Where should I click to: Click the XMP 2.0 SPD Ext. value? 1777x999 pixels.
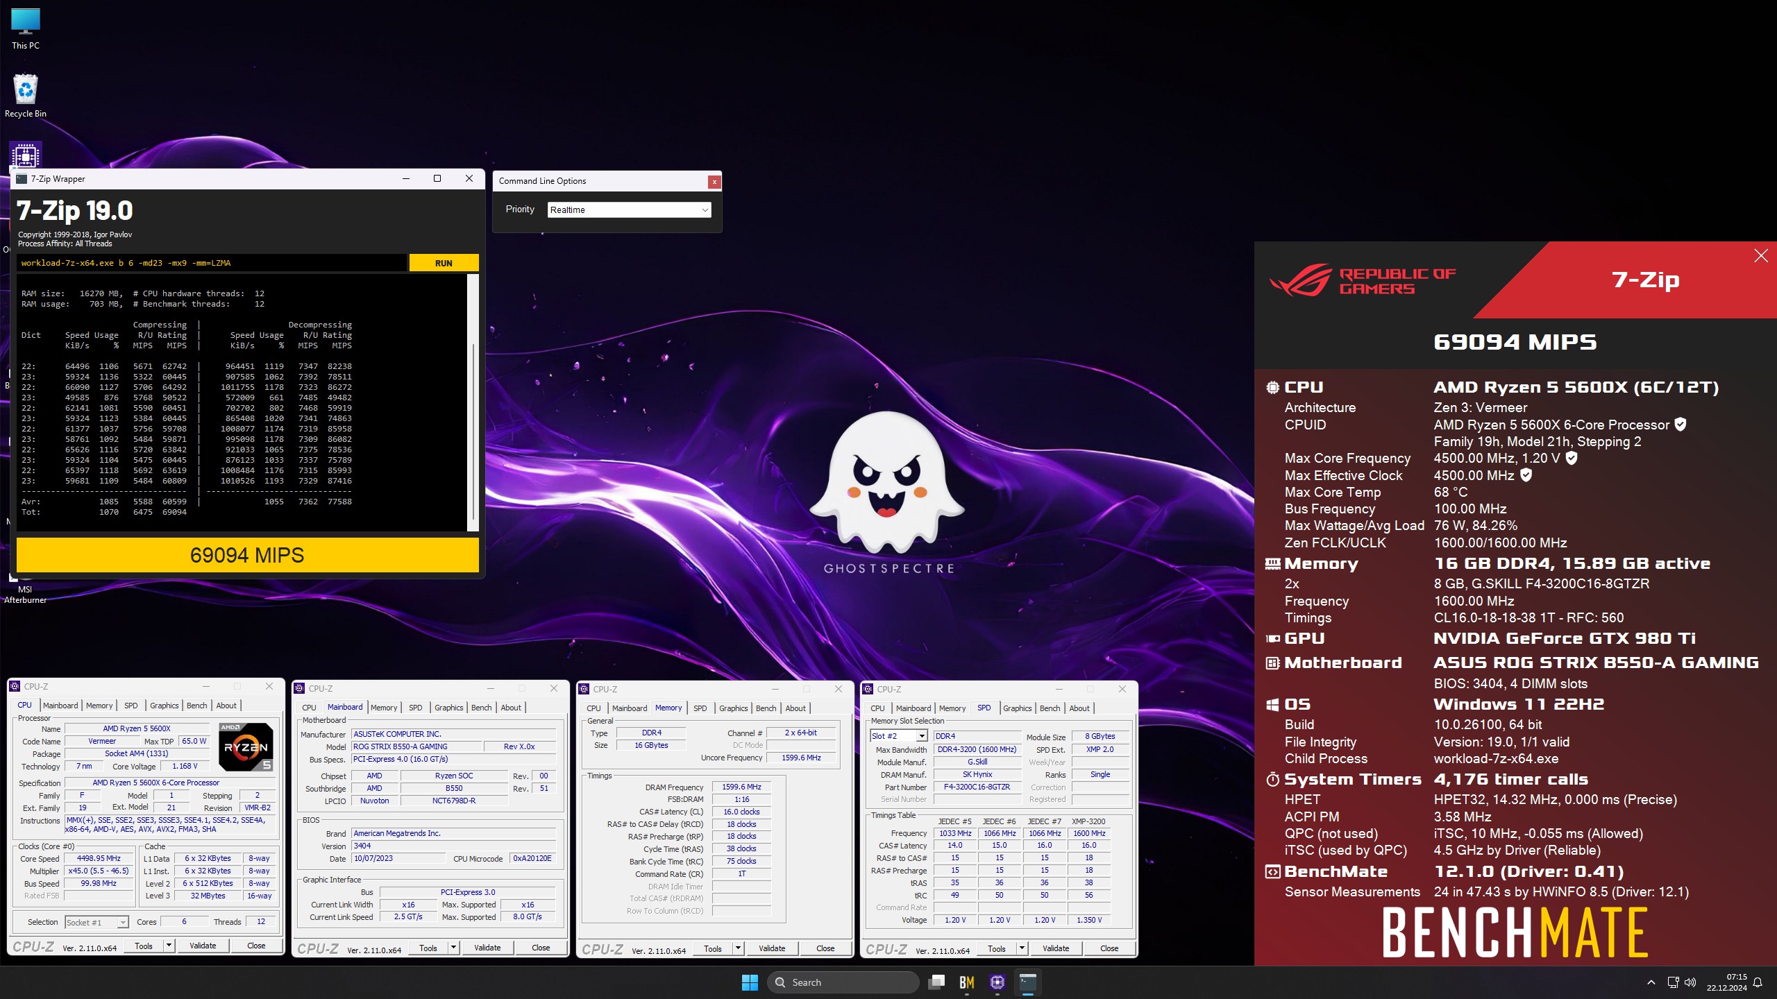click(x=1100, y=749)
